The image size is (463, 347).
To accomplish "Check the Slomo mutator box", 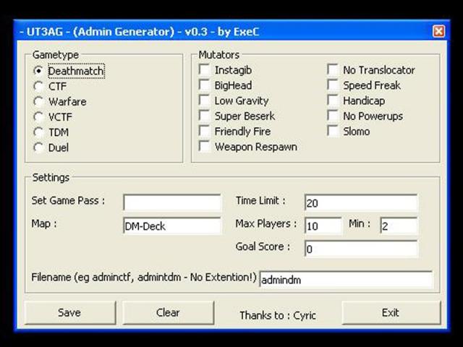I will 333,131.
